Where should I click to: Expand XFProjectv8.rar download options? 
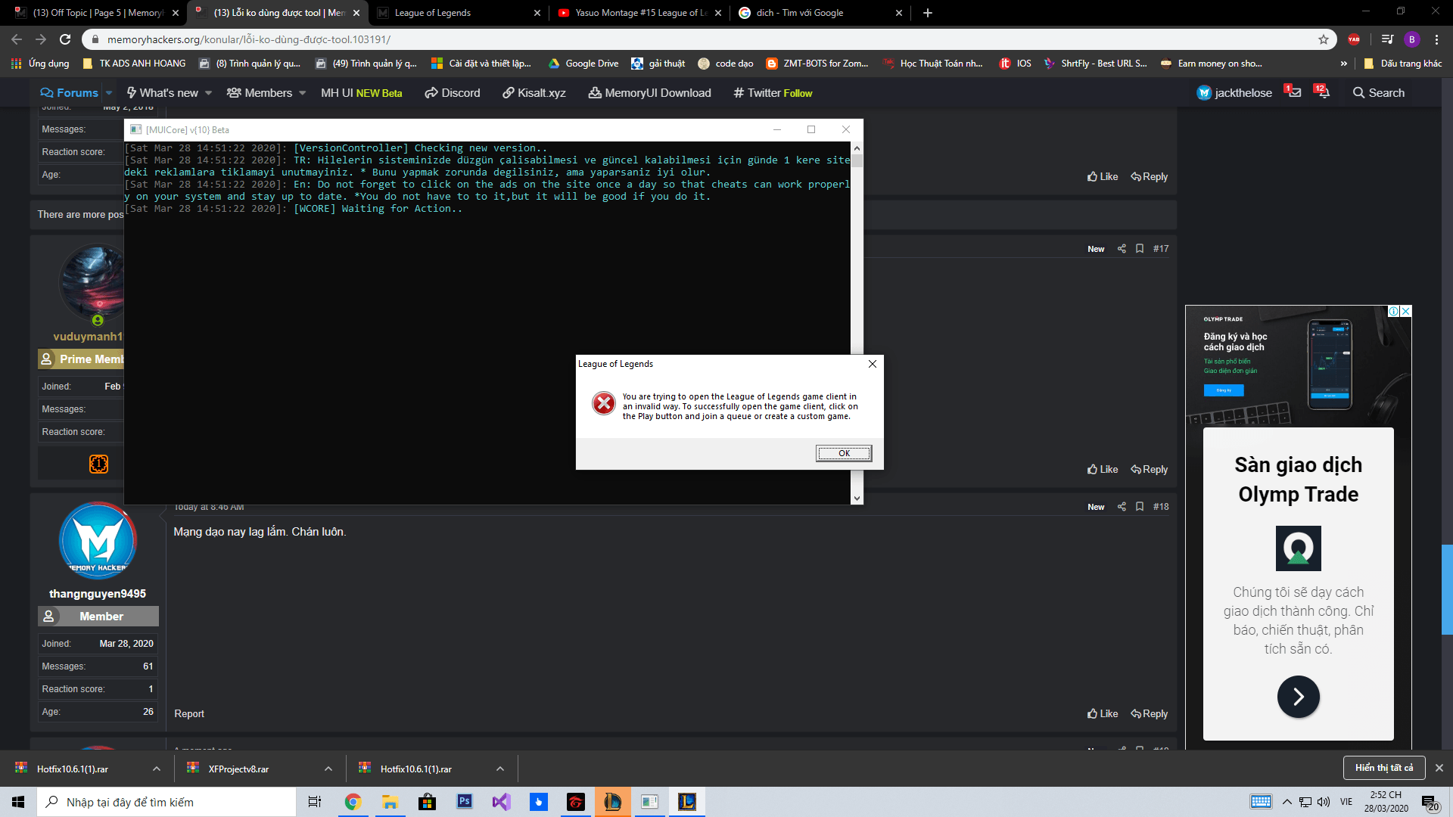point(328,769)
